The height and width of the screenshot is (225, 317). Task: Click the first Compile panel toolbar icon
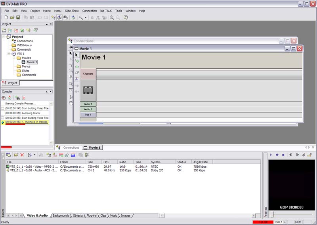click(x=4, y=98)
